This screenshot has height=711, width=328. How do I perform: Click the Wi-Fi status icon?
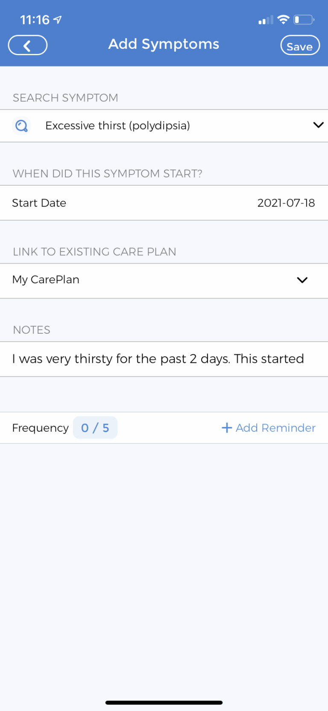pos(283,19)
